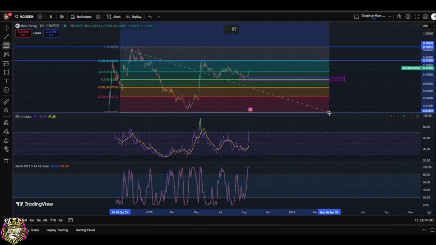Click the RSI 14 close legend
This screenshot has width=436, height=245.
[23, 116]
